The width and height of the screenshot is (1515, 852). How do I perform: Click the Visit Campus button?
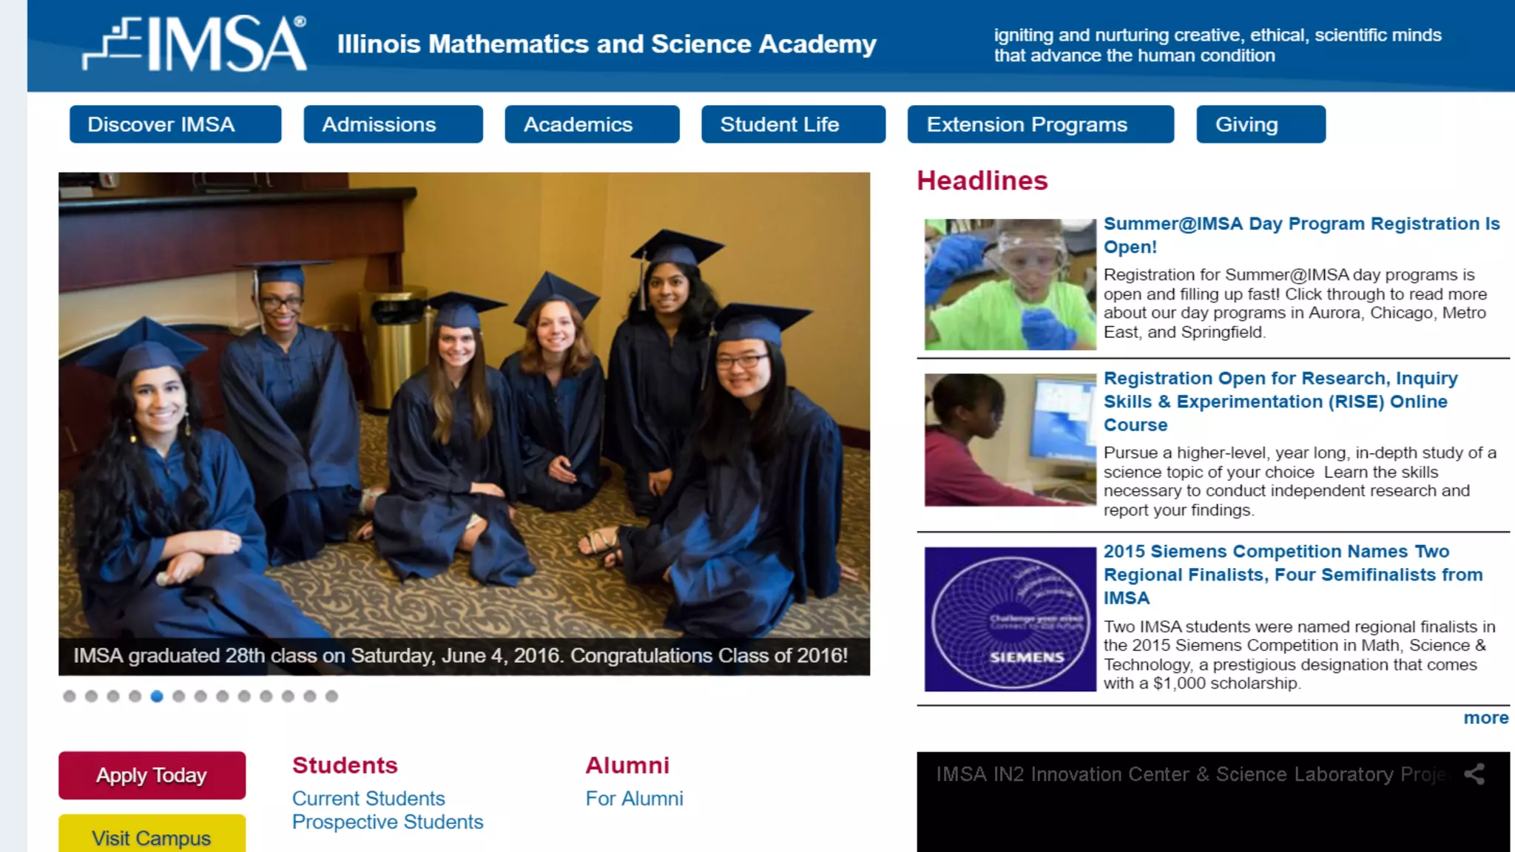click(152, 834)
